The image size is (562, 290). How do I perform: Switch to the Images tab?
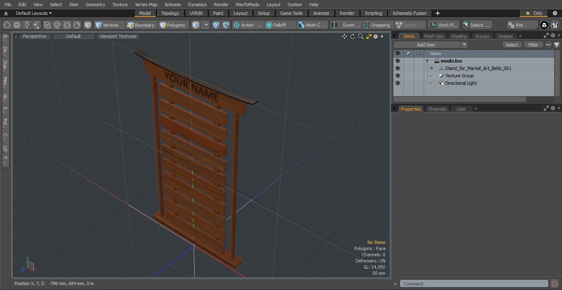click(505, 36)
